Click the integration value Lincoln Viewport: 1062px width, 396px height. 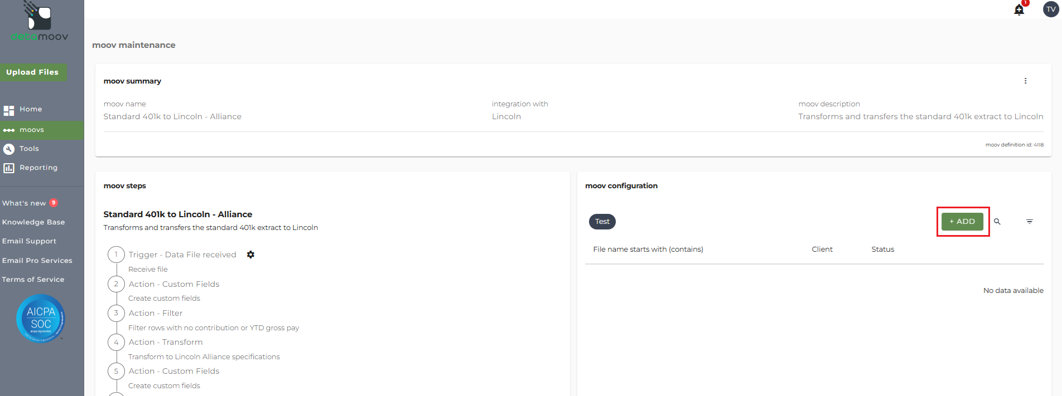click(x=506, y=116)
